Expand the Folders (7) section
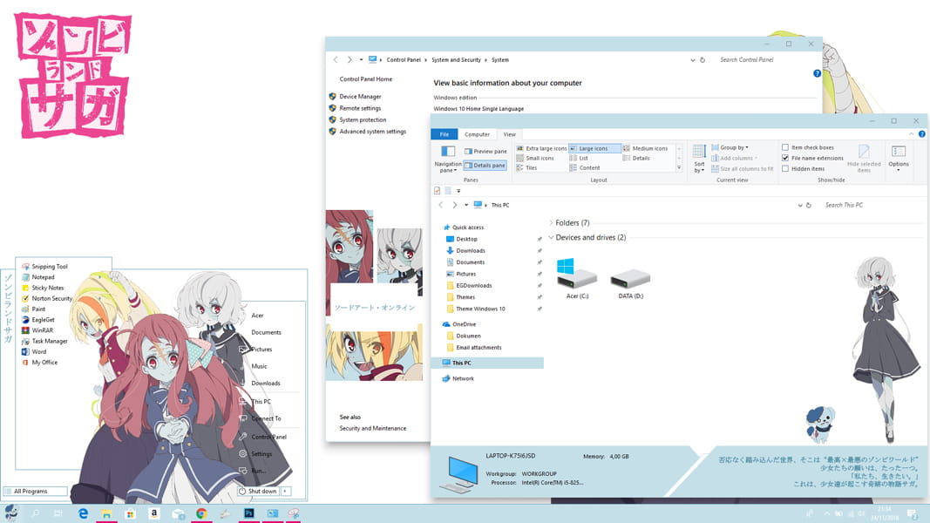930x523 pixels. pos(549,222)
